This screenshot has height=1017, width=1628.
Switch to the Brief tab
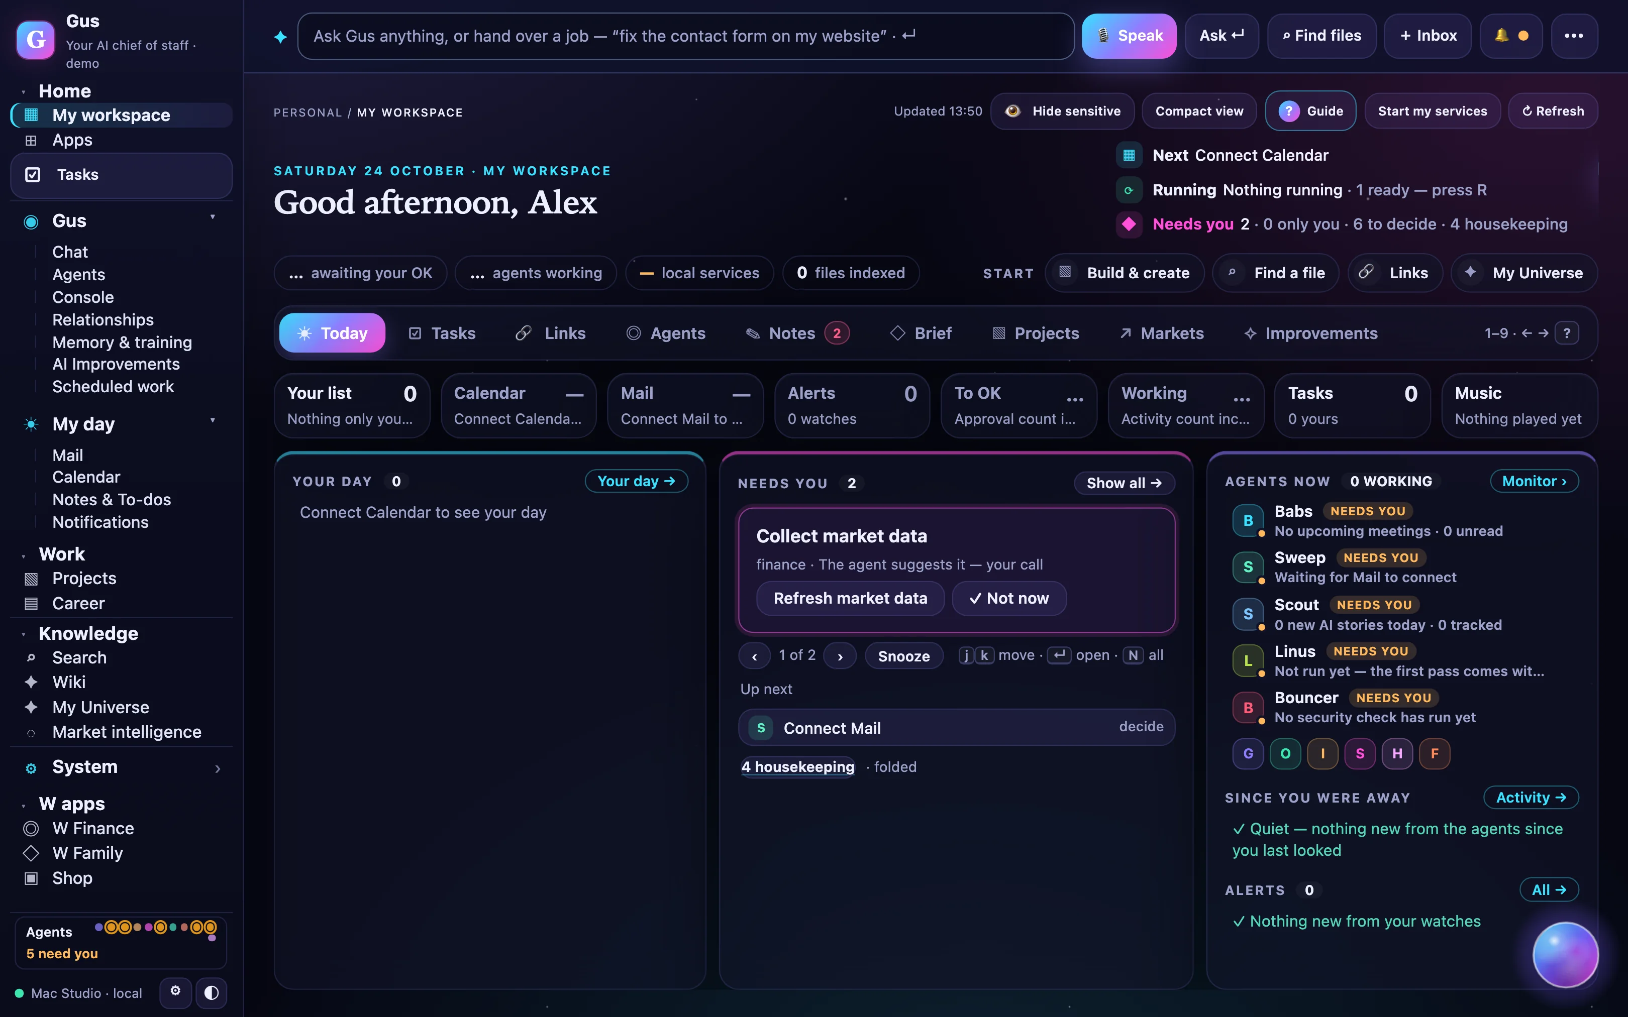tap(921, 333)
